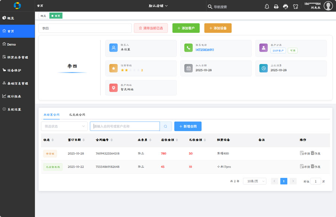
Task: Click the user avatar at top right
Action: pyautogui.click(x=328, y=6)
